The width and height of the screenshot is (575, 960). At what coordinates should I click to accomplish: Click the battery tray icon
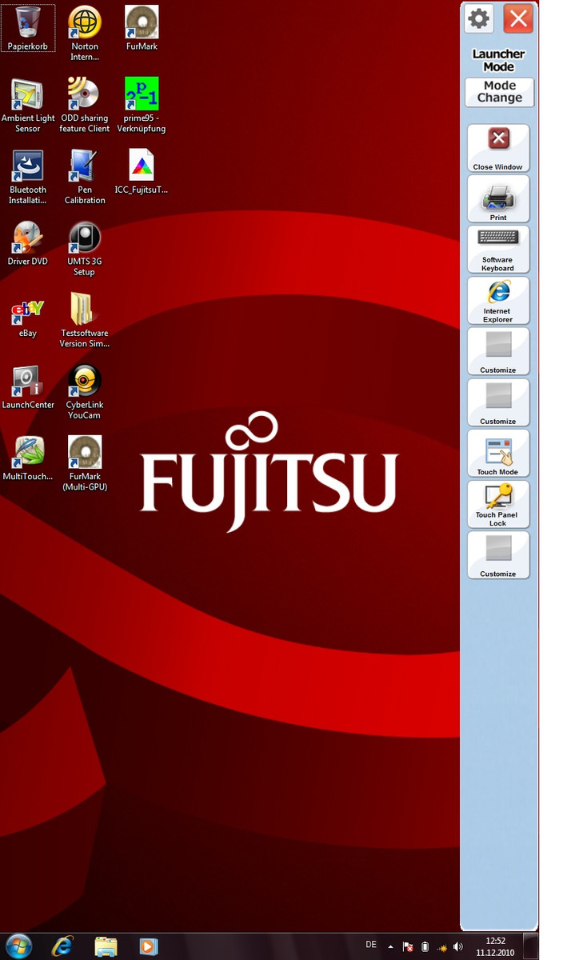click(x=425, y=946)
